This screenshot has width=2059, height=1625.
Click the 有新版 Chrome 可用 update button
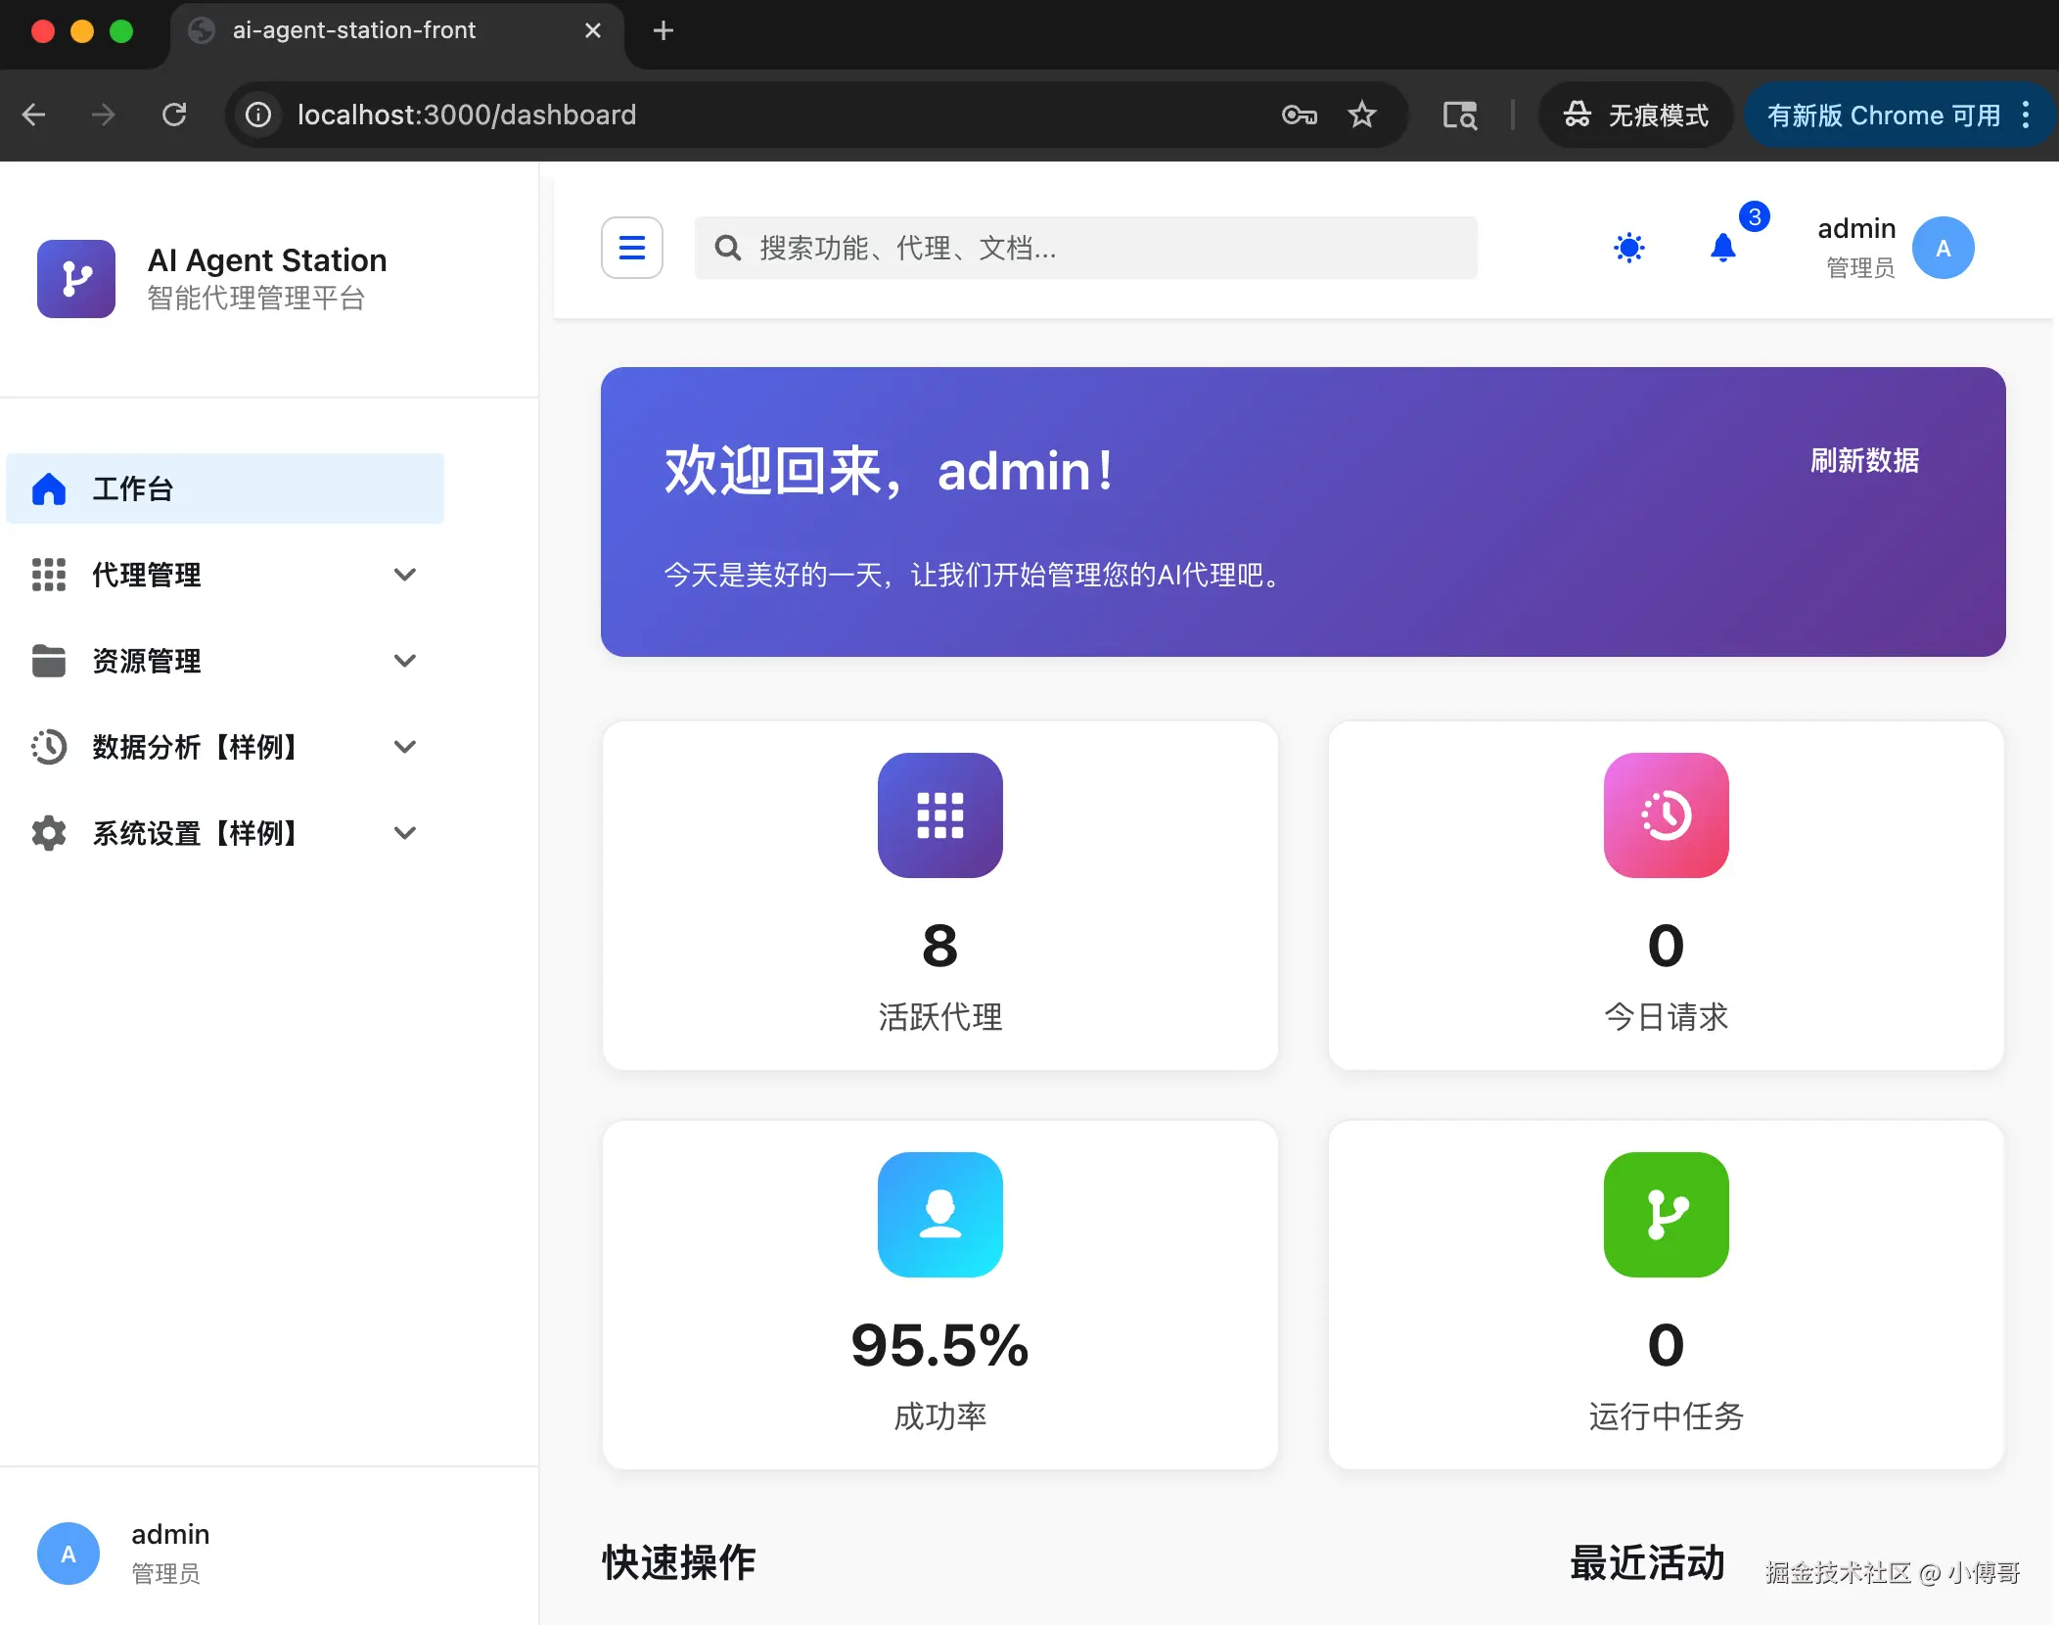coord(1883,116)
